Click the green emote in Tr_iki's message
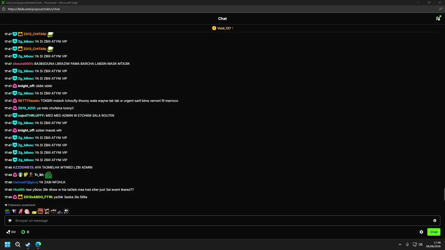 pos(49,175)
